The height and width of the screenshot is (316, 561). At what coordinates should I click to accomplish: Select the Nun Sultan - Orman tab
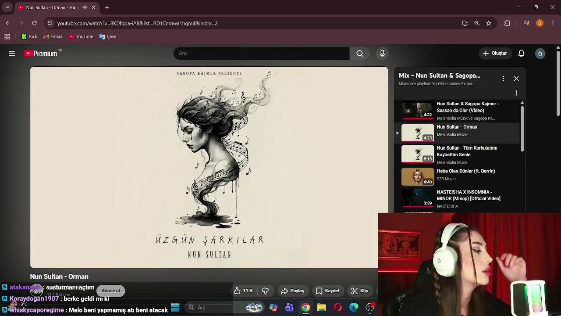[x=52, y=7]
